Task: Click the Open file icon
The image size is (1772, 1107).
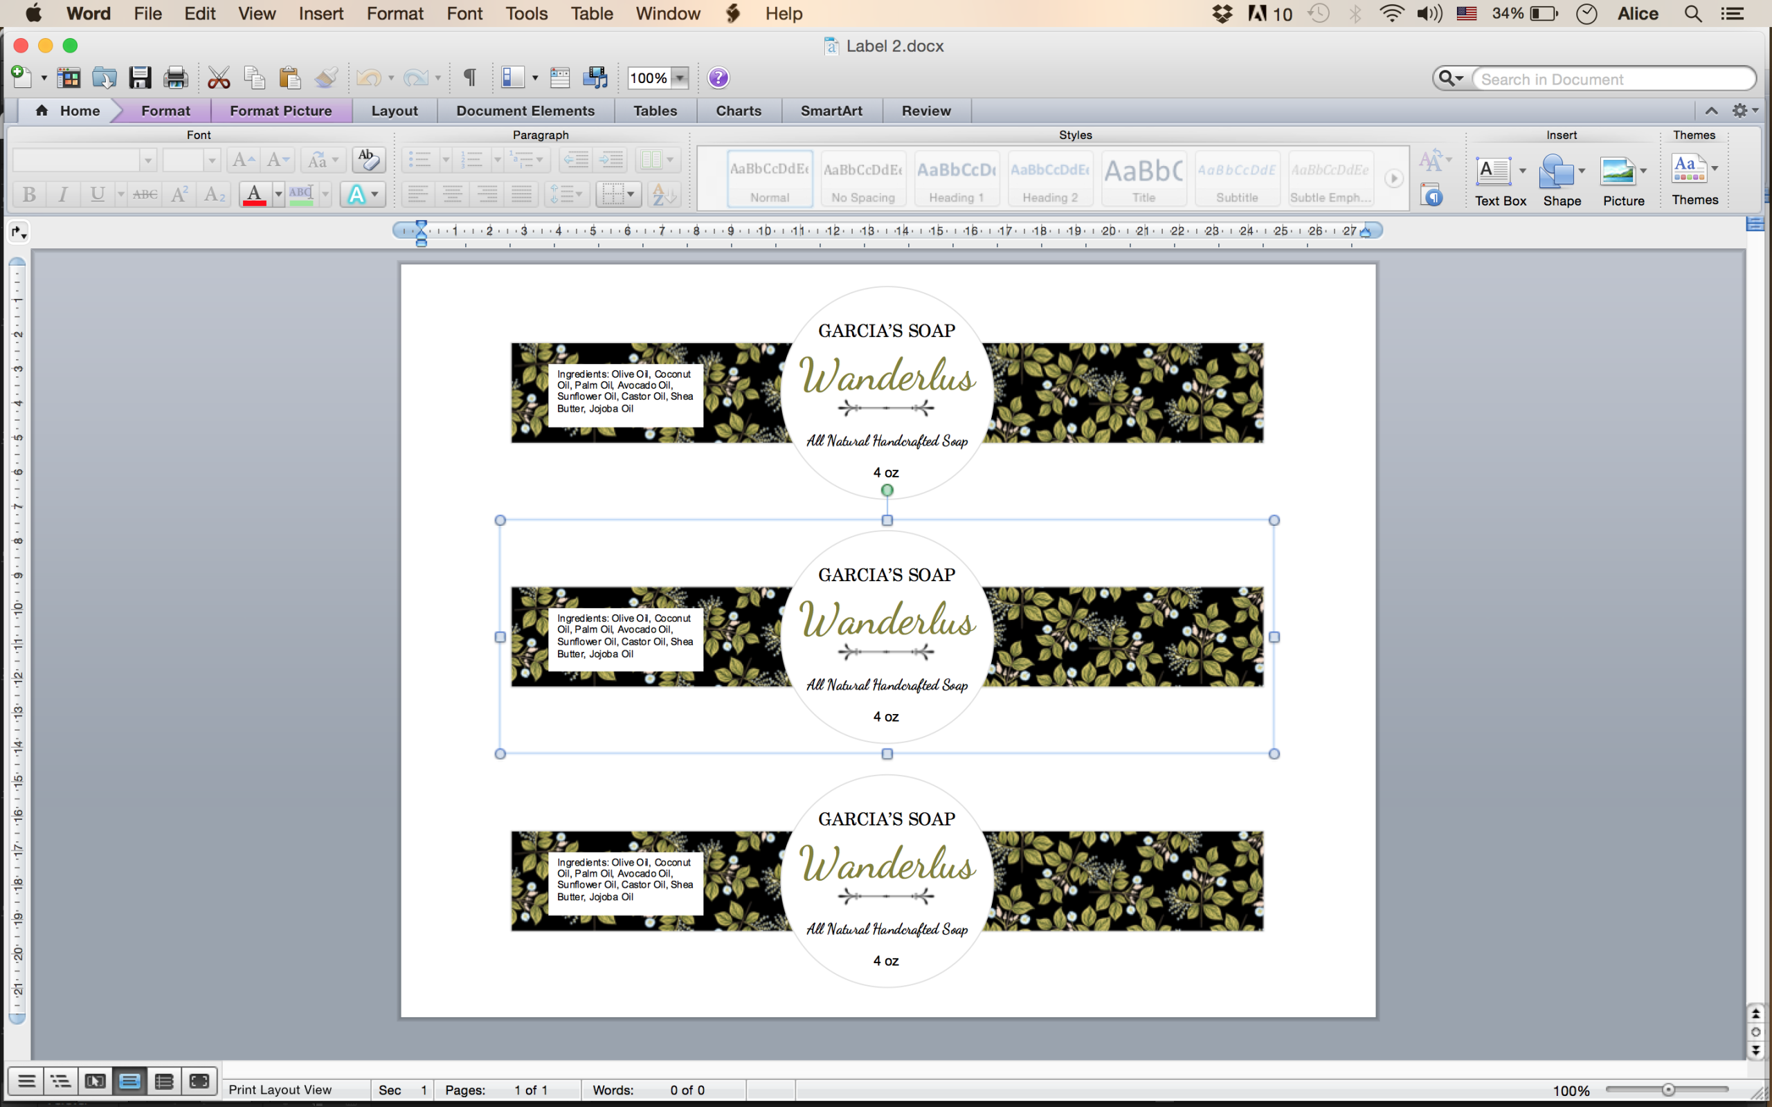Action: (x=105, y=77)
